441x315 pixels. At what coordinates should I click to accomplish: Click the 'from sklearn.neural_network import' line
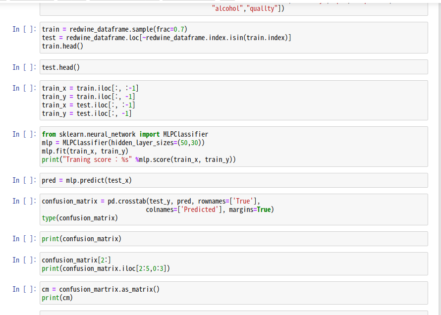coord(125,134)
